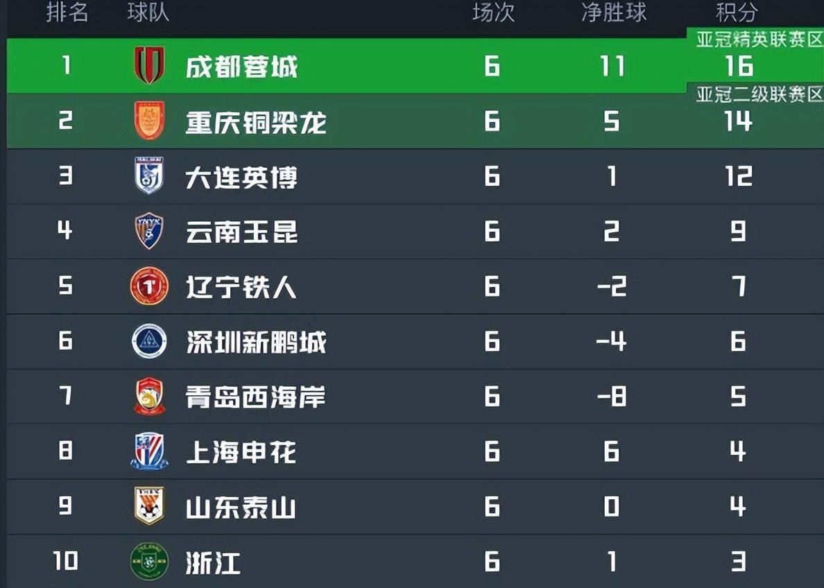Image resolution: width=824 pixels, height=588 pixels.
Task: Click the 成都蓉城 club crest
Action: [149, 65]
